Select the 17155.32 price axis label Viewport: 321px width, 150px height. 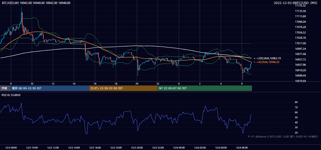pyautogui.click(x=300, y=6)
